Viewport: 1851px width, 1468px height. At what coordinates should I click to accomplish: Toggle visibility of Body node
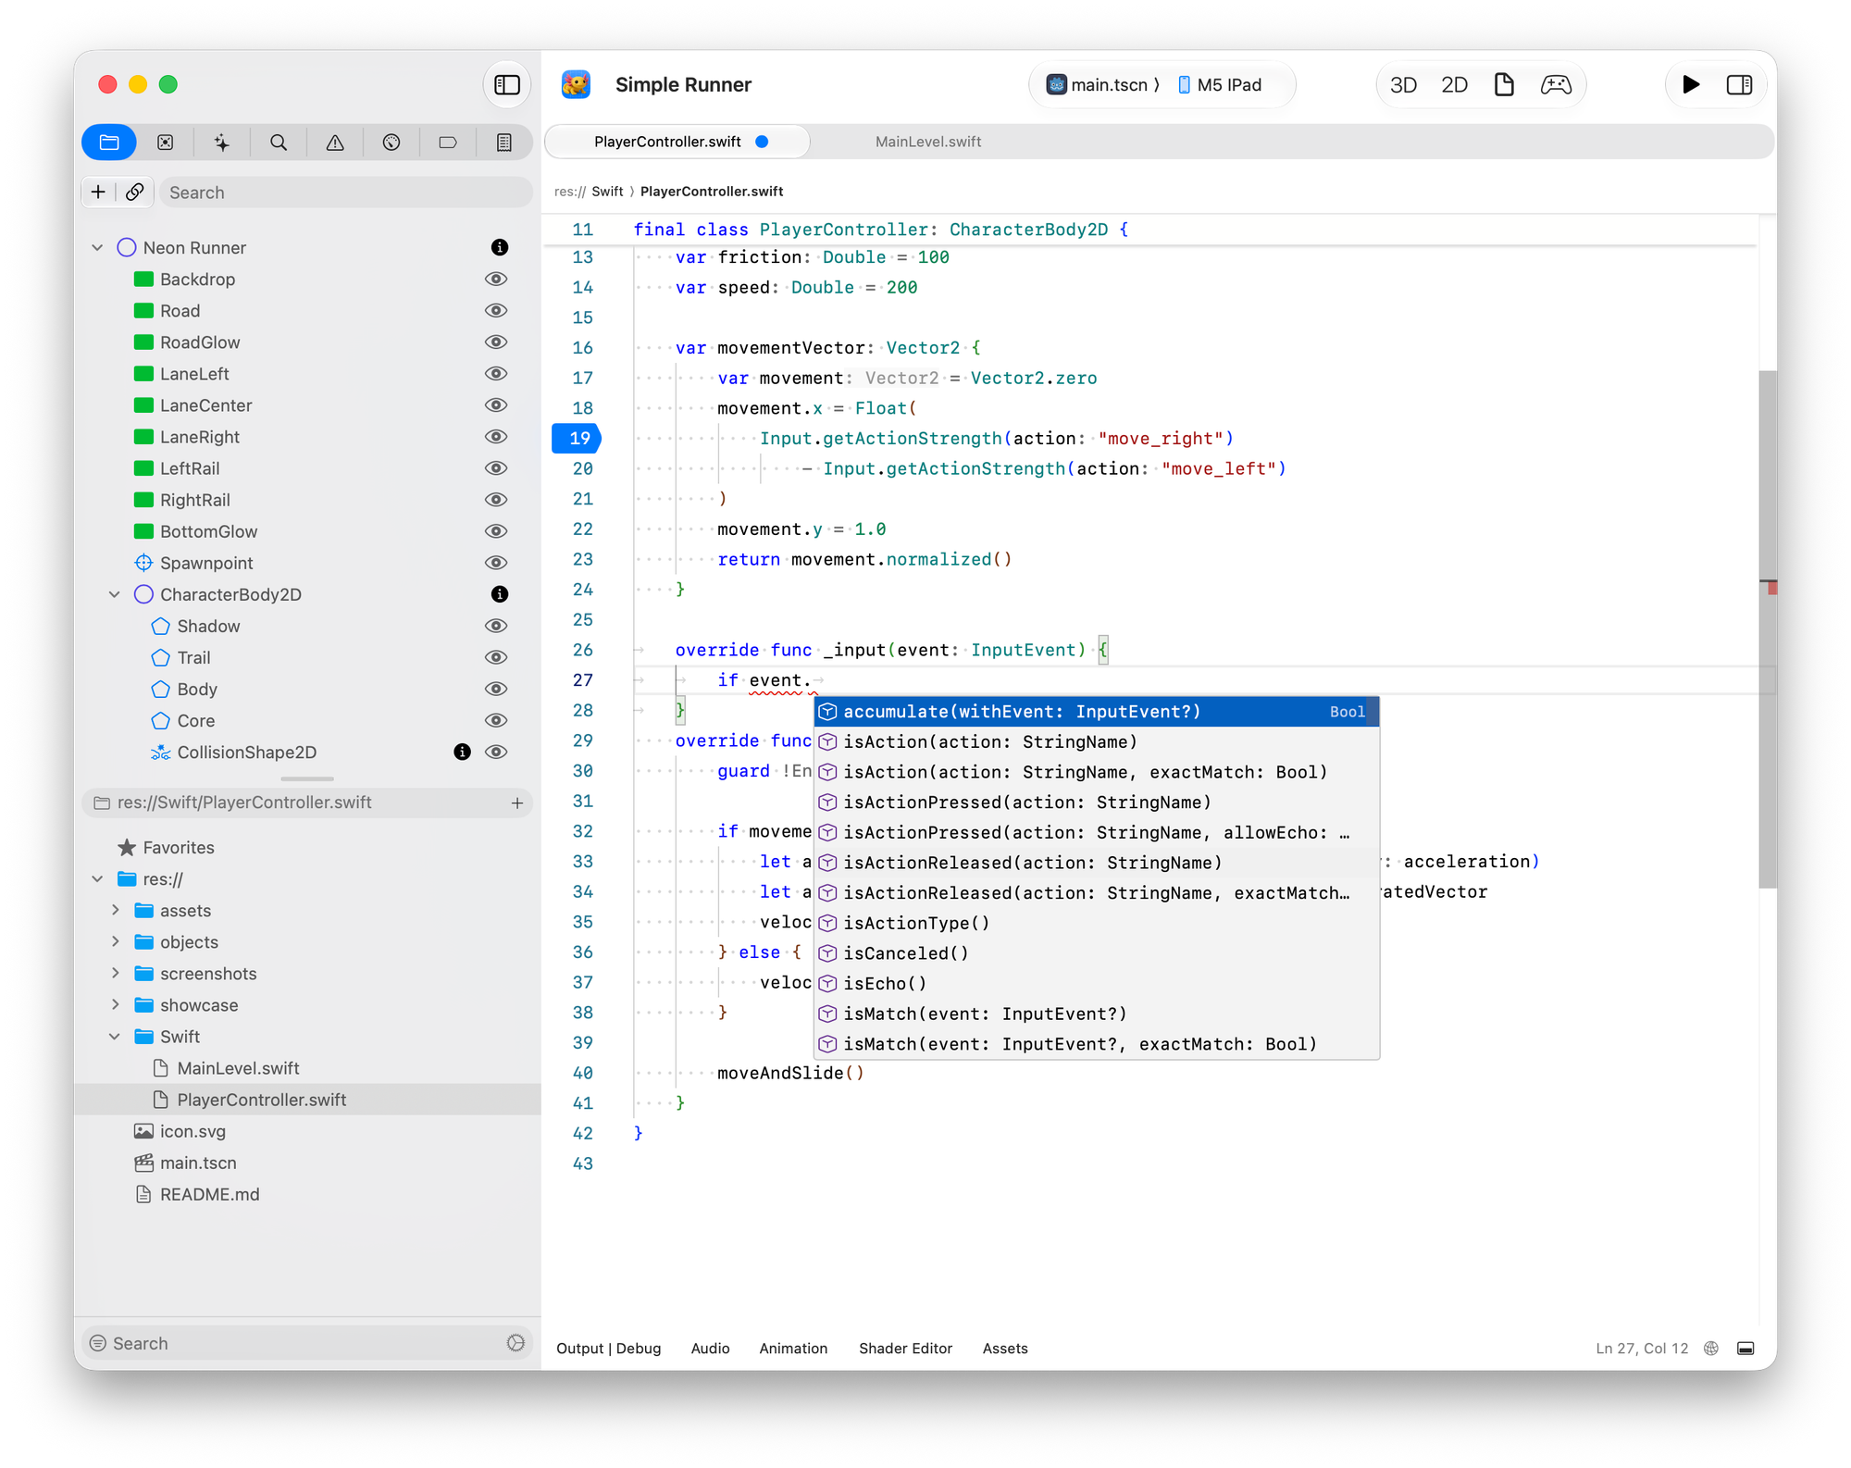pos(496,690)
